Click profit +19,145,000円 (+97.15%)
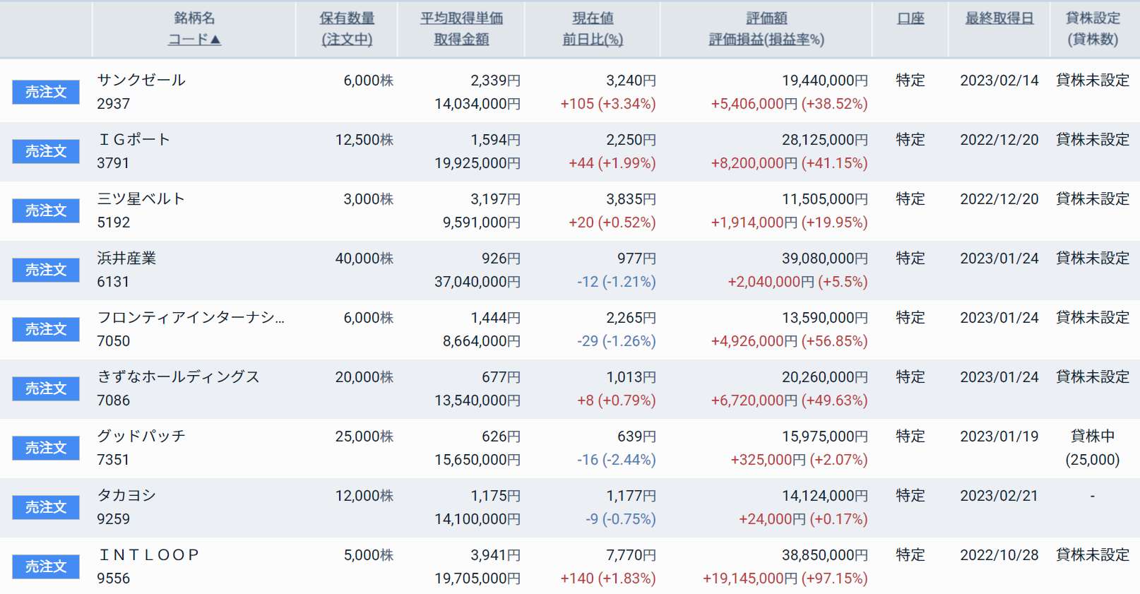Screen dimensions: 1140x594 785,578
